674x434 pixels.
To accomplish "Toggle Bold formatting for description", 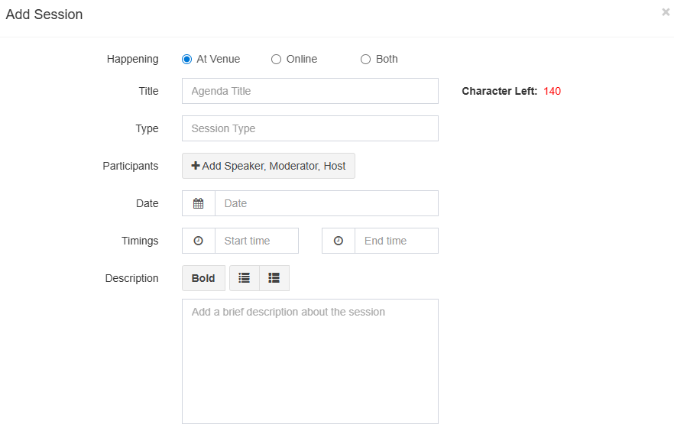I will click(203, 278).
